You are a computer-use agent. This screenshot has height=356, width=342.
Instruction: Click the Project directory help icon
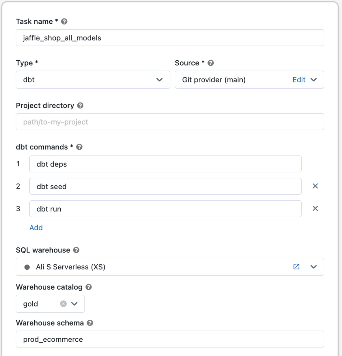click(x=80, y=105)
